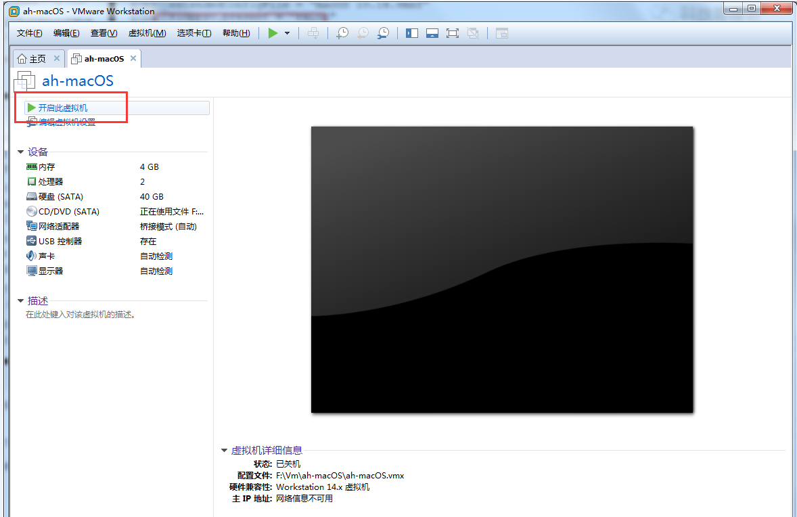797x517 pixels.
Task: Click the green power-on play toolbar icon
Action: tap(273, 33)
